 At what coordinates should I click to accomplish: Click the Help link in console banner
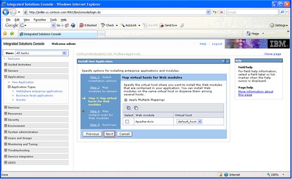(x=203, y=44)
